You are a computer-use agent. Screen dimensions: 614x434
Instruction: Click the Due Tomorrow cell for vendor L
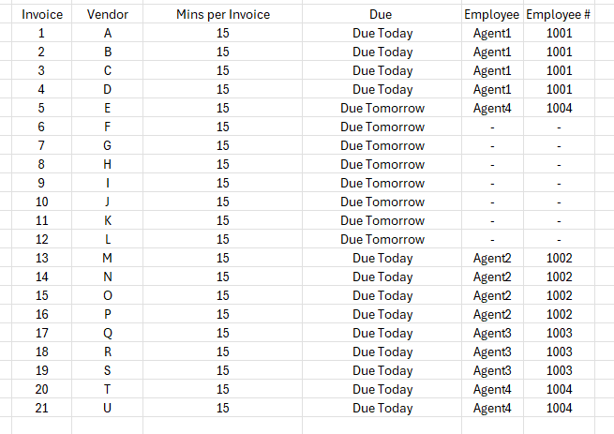(382, 239)
